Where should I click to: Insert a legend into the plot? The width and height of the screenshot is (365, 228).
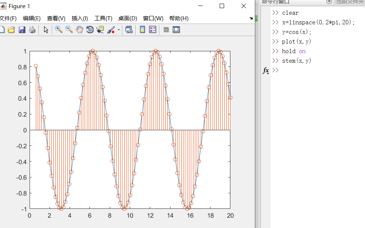coord(153,30)
